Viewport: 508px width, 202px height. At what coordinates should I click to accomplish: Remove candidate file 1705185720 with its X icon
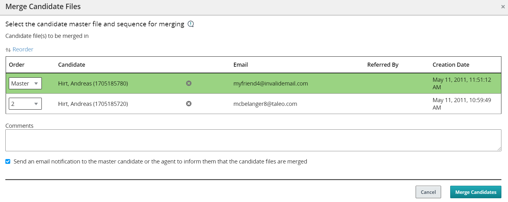coord(189,104)
